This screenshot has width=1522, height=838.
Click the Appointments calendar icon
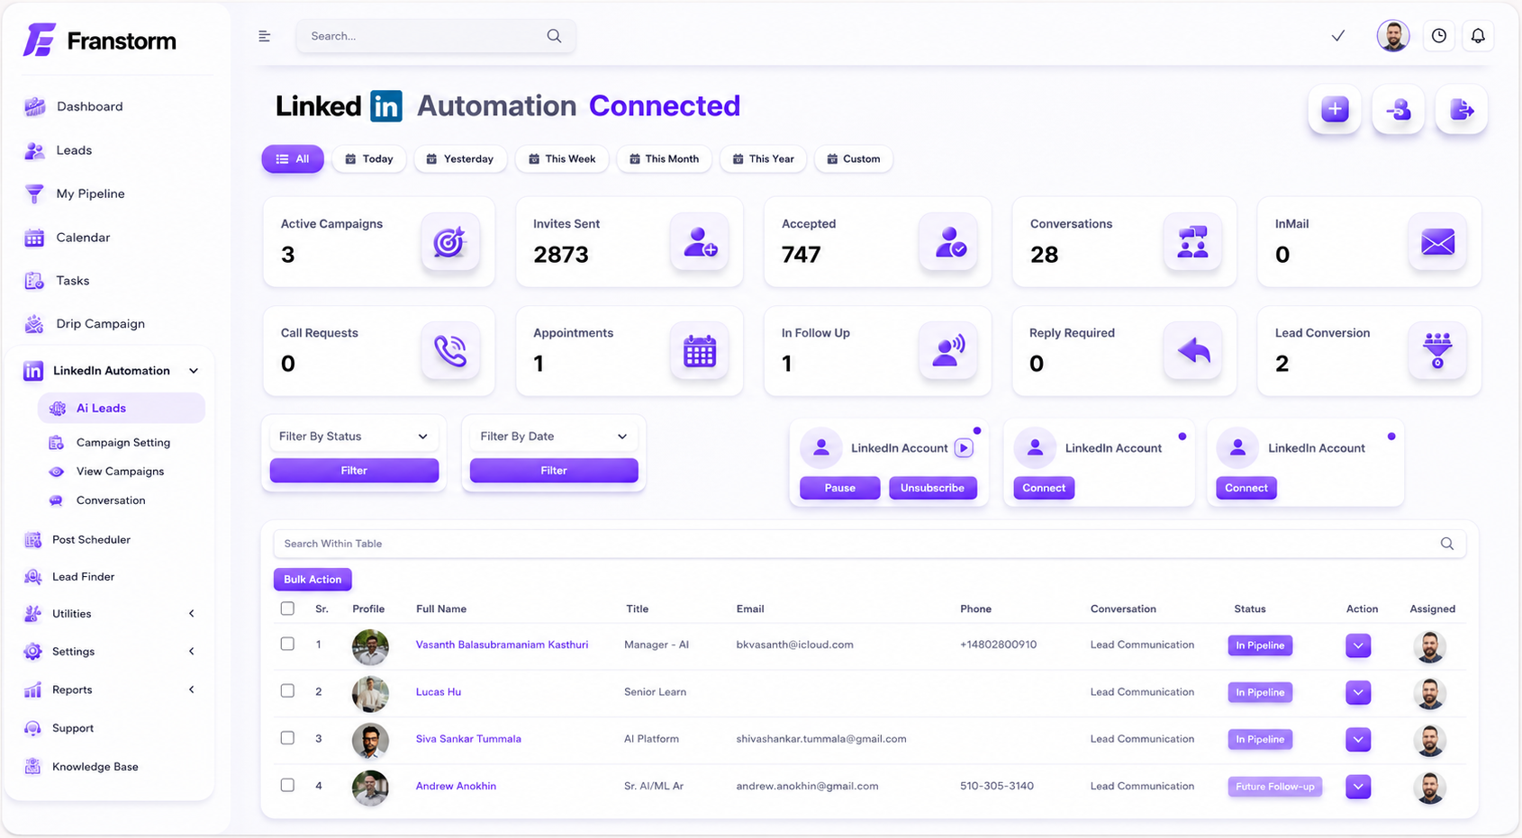click(700, 351)
